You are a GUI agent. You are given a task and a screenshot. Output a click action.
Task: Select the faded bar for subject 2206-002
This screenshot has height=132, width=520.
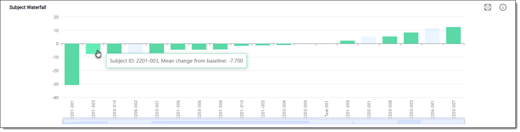click(136, 48)
